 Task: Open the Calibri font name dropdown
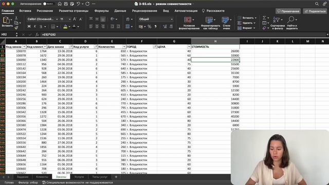(x=57, y=19)
